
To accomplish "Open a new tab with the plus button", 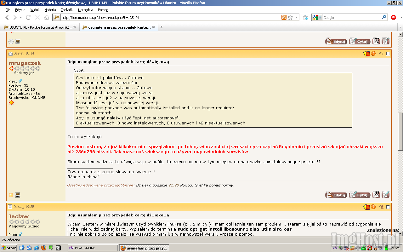I will click(x=162, y=27).
